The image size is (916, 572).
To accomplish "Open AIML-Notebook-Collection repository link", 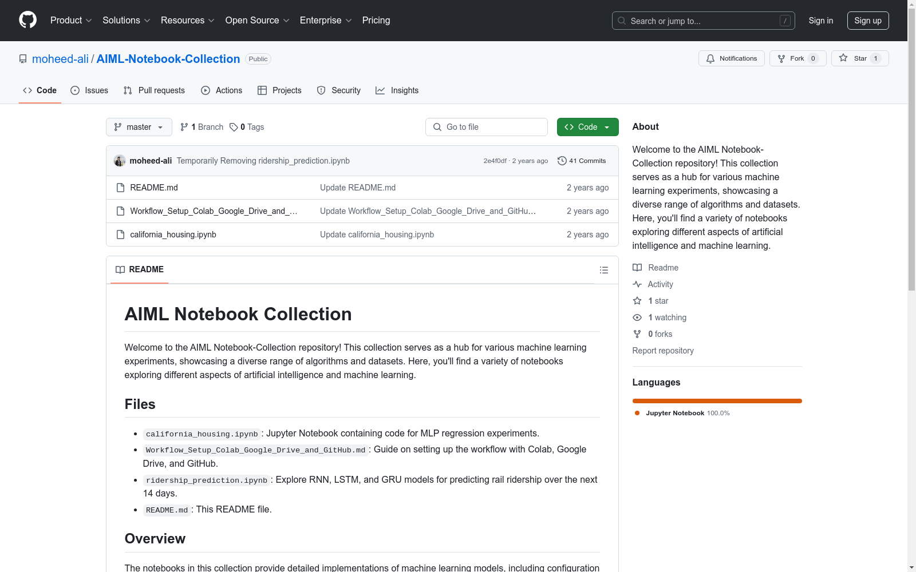I will point(168,59).
